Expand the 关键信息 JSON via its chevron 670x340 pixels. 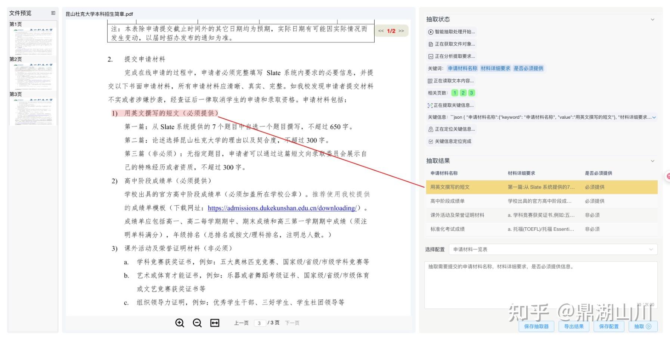[x=654, y=117]
